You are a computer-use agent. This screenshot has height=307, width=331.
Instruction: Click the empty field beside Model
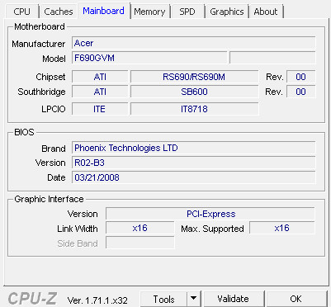[272, 58]
